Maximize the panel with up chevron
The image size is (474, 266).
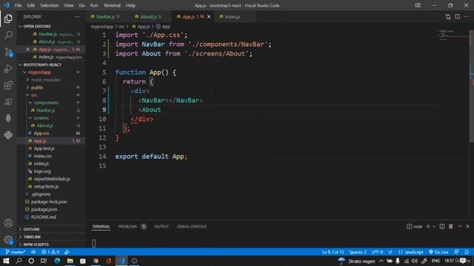coord(460,226)
